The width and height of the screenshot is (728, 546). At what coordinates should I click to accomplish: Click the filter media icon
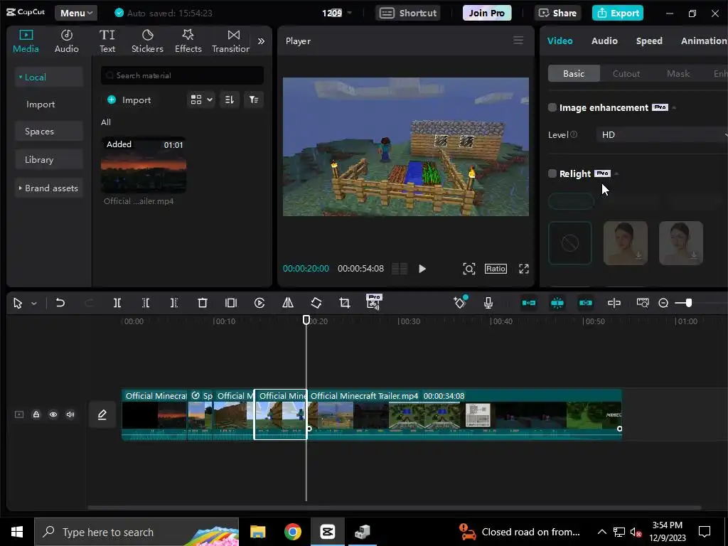pos(254,100)
